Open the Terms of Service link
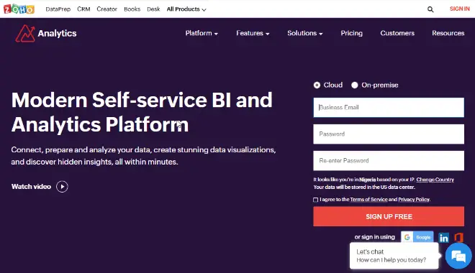The image size is (475, 273). pyautogui.click(x=368, y=200)
